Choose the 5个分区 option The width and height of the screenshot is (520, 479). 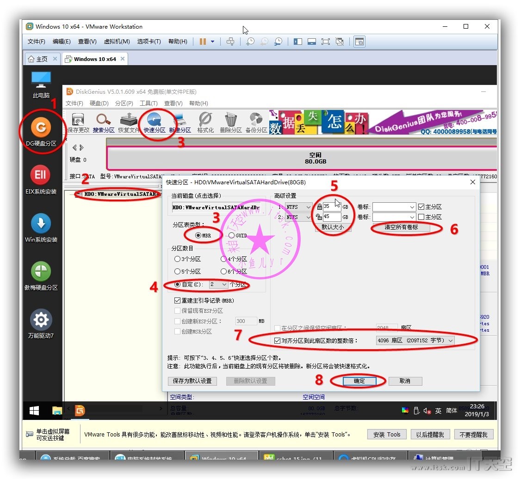pyautogui.click(x=178, y=272)
